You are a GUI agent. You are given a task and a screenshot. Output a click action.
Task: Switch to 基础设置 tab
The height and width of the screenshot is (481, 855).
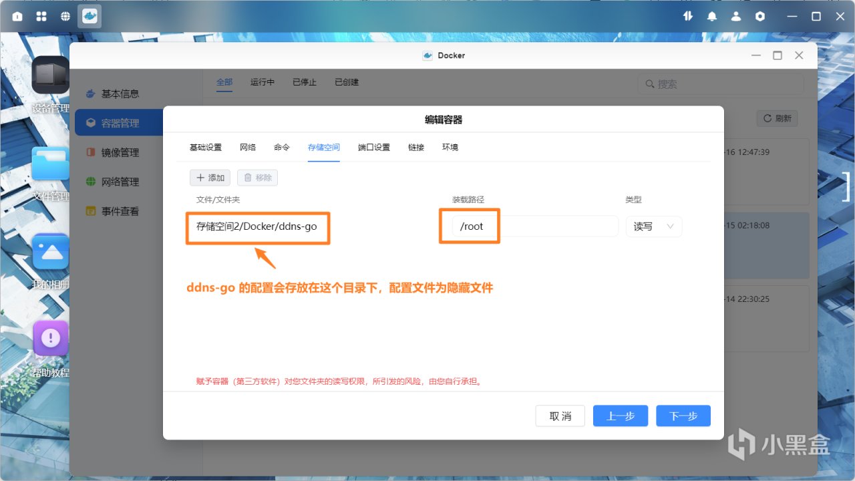[x=206, y=147]
